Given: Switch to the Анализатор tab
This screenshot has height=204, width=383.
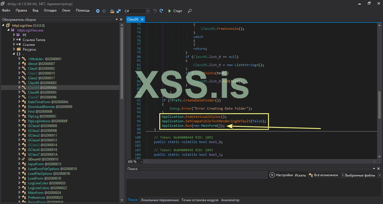Looking at the screenshot, I should (230, 200).
